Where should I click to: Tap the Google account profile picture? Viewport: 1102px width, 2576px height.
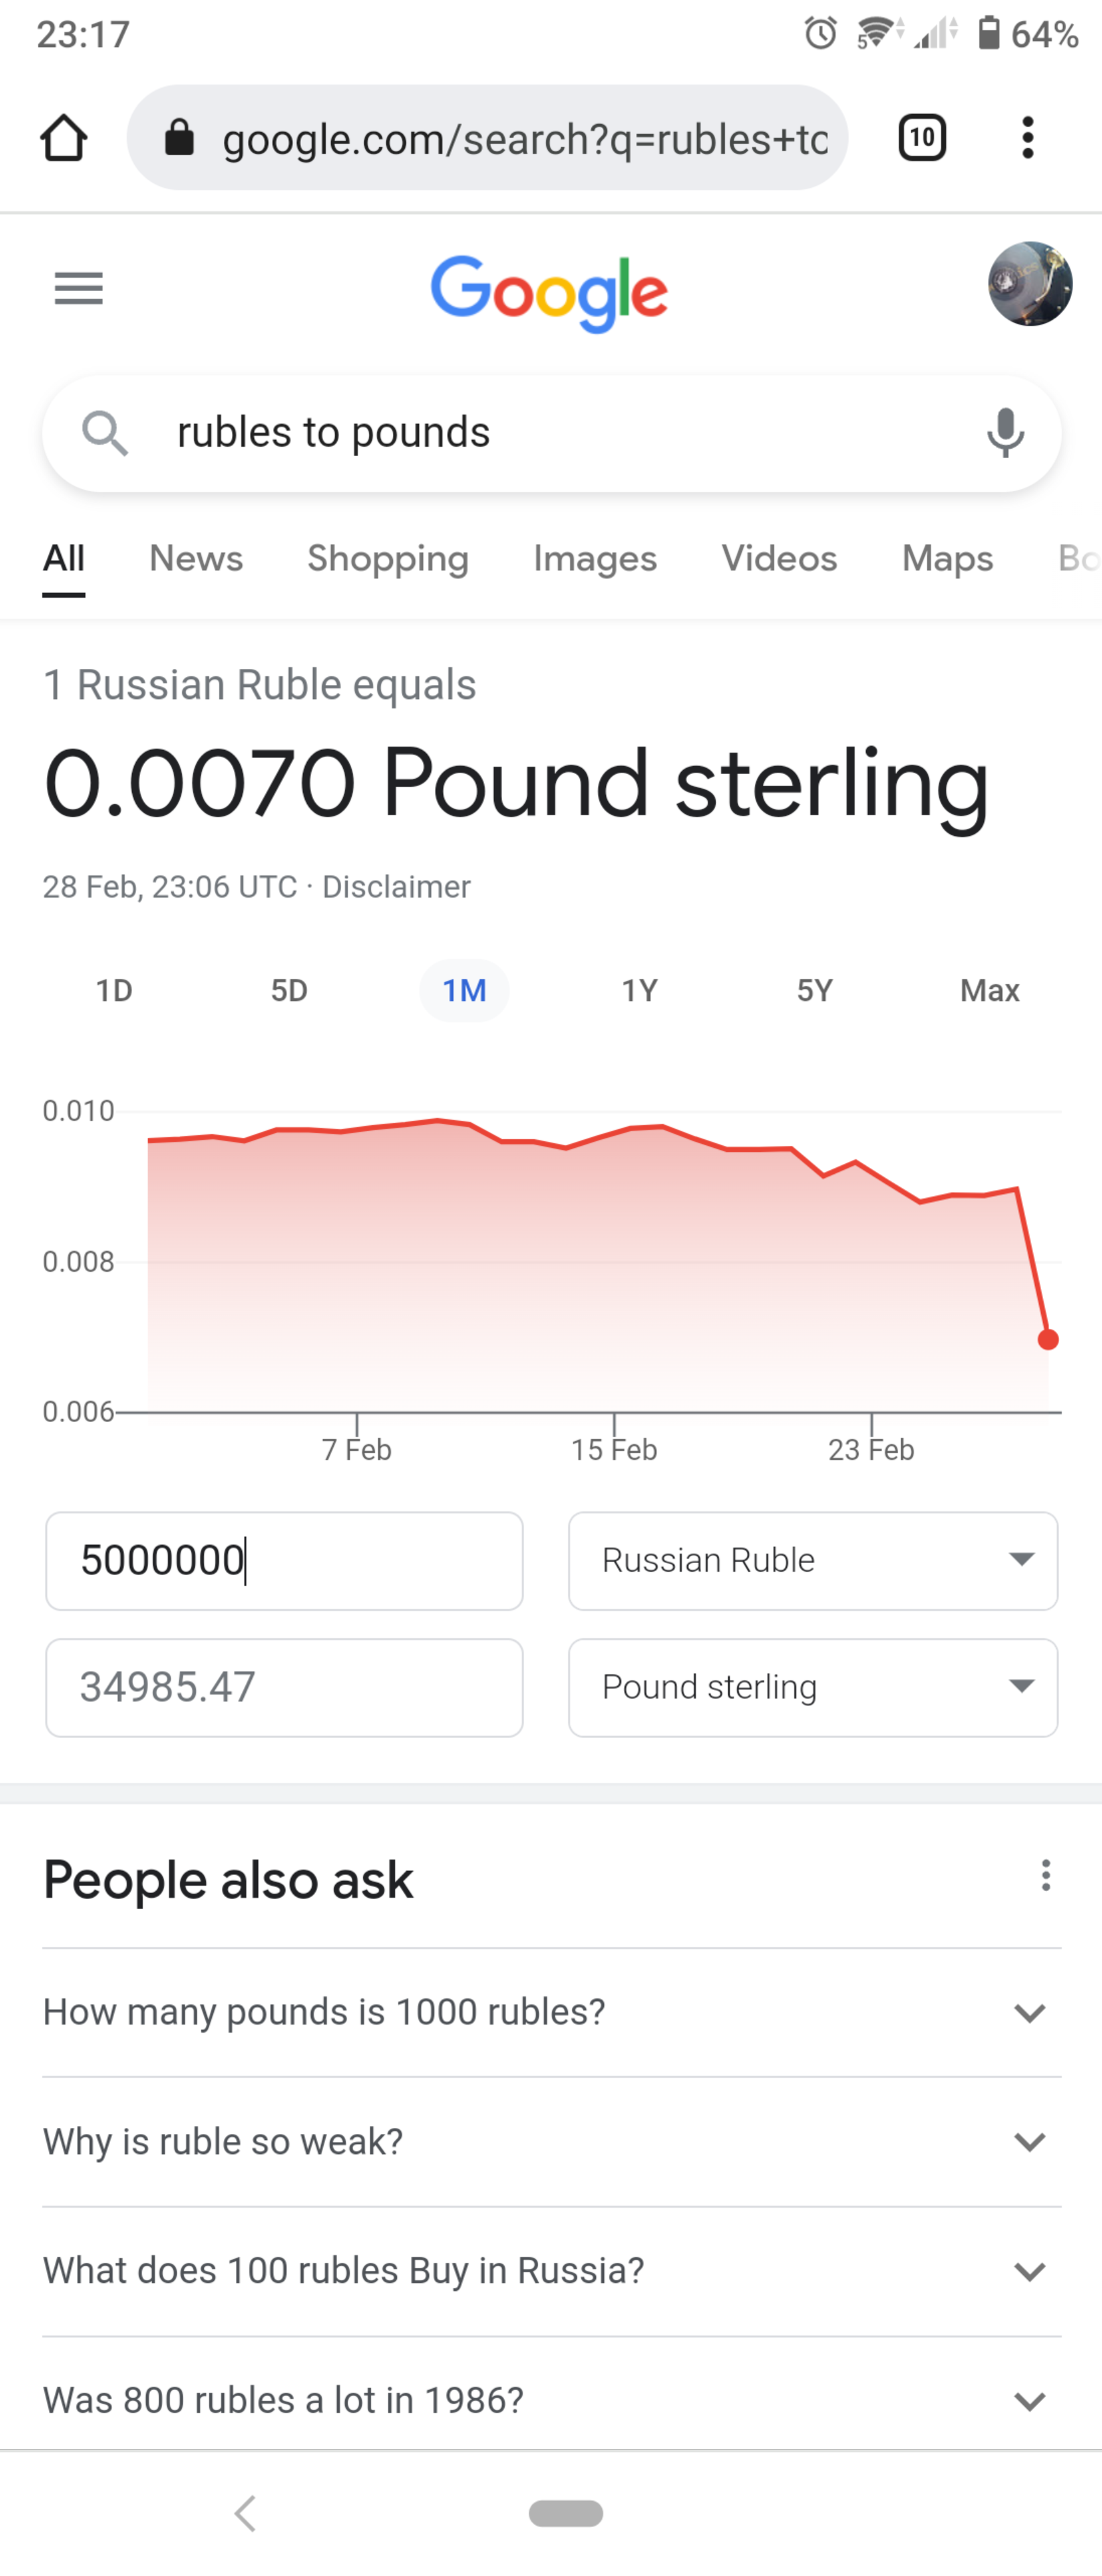[x=1030, y=284]
